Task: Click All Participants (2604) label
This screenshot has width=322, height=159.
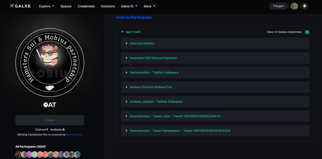Action: 31,147
